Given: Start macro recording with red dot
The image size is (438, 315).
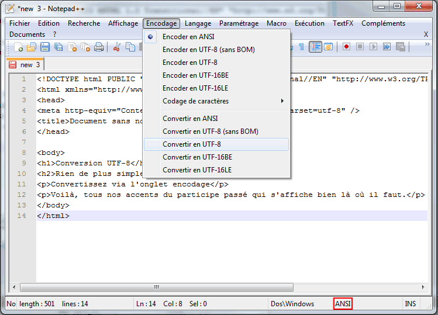Looking at the screenshot, I should coord(346,47).
